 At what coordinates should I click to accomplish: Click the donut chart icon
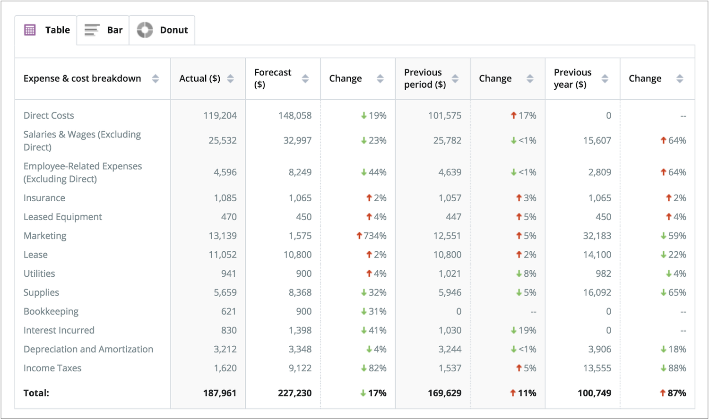pos(144,30)
